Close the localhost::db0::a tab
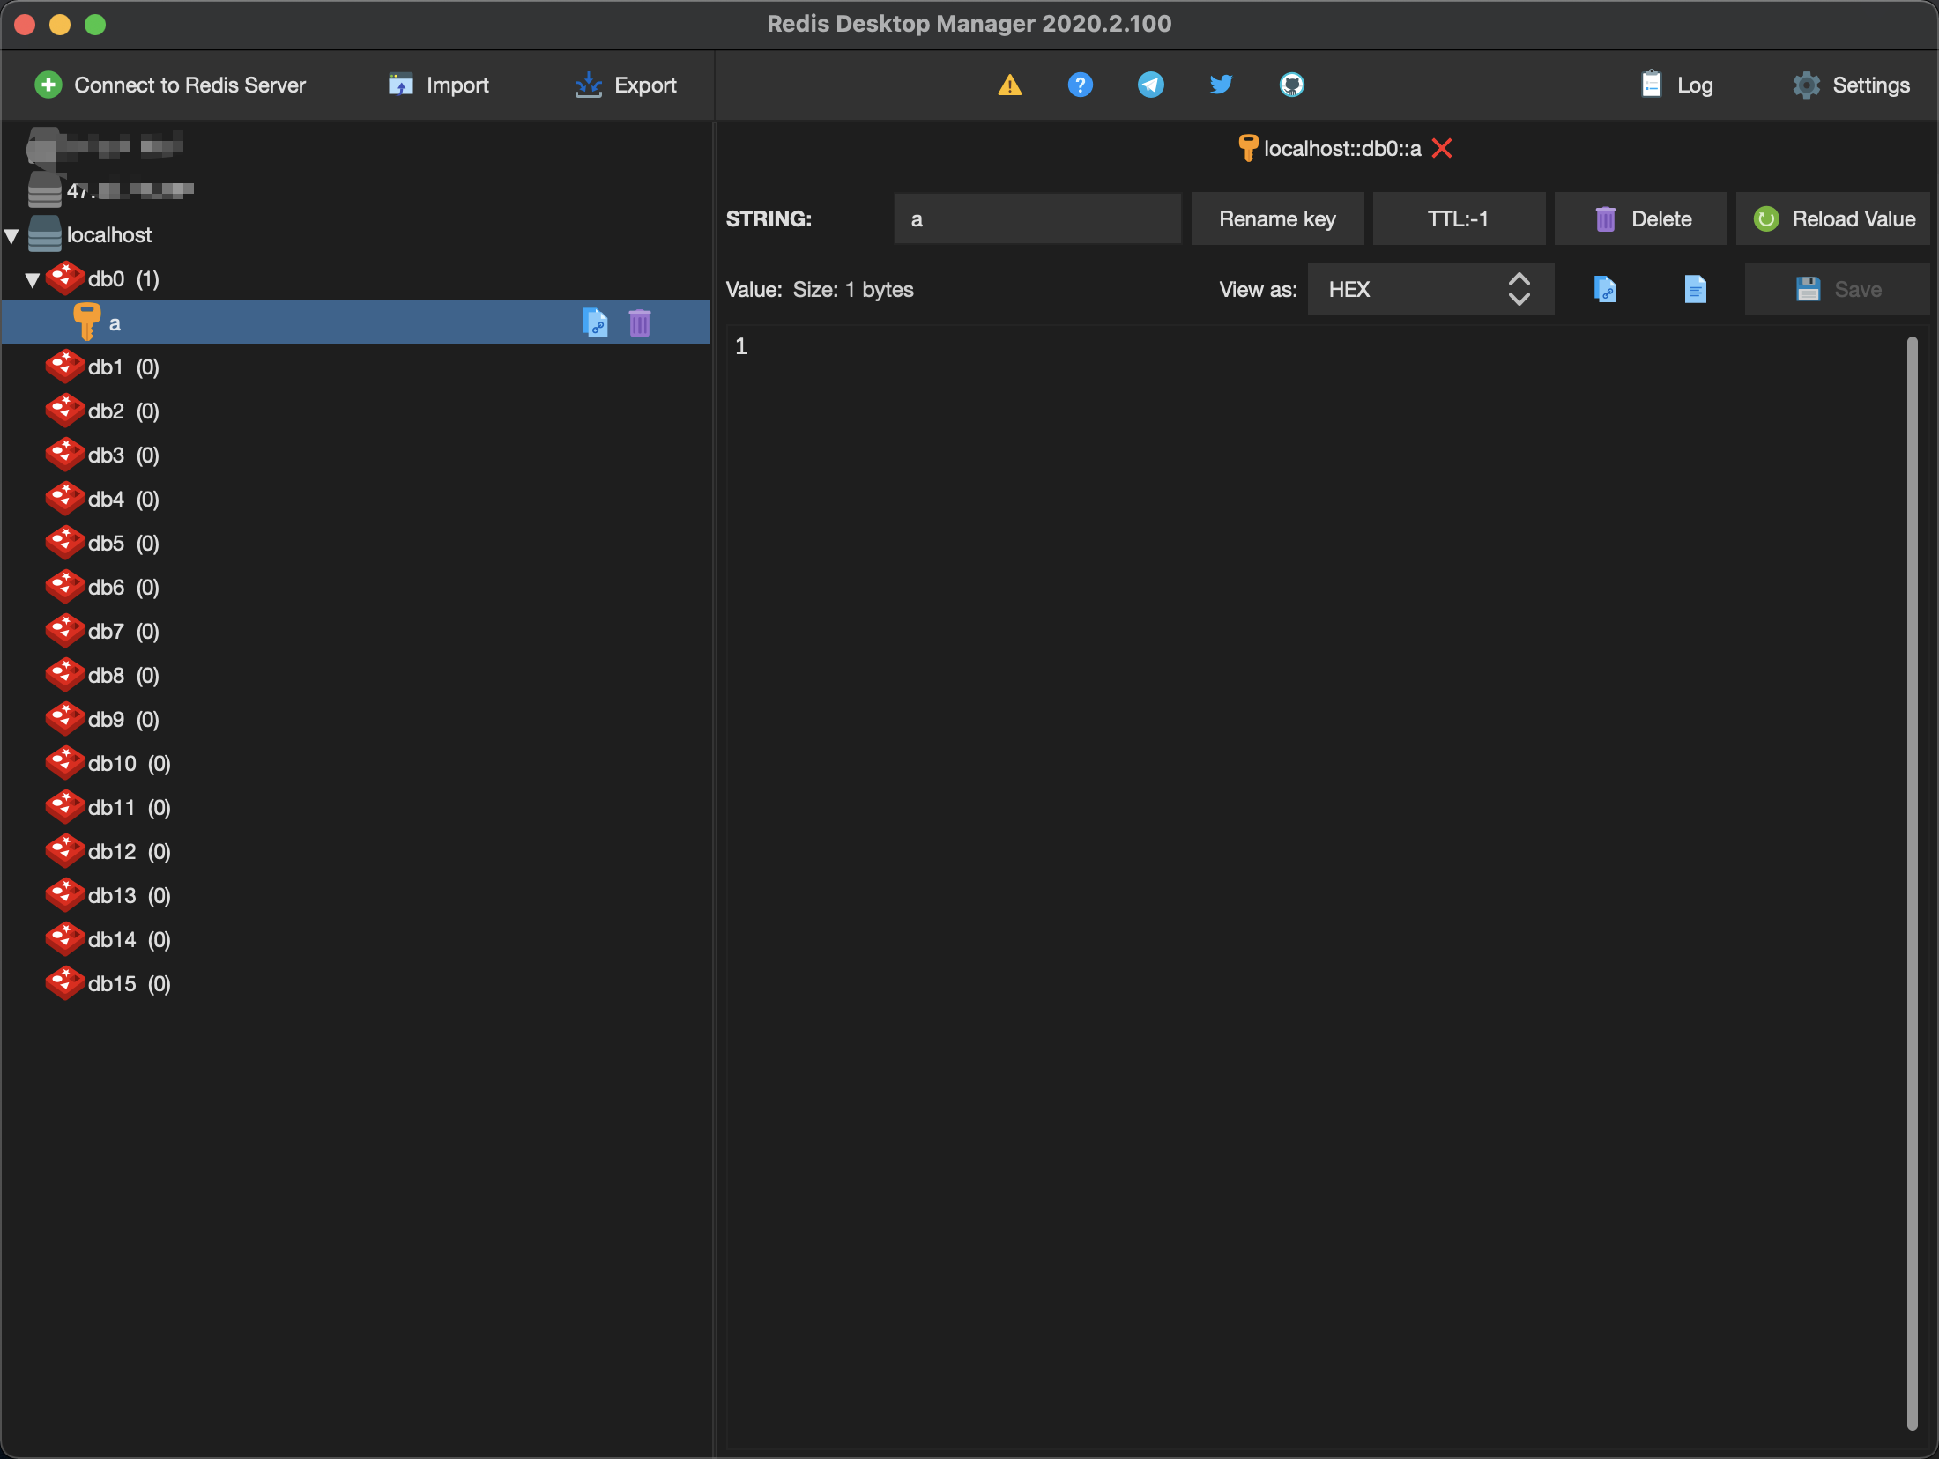The width and height of the screenshot is (1939, 1459). 1443,148
